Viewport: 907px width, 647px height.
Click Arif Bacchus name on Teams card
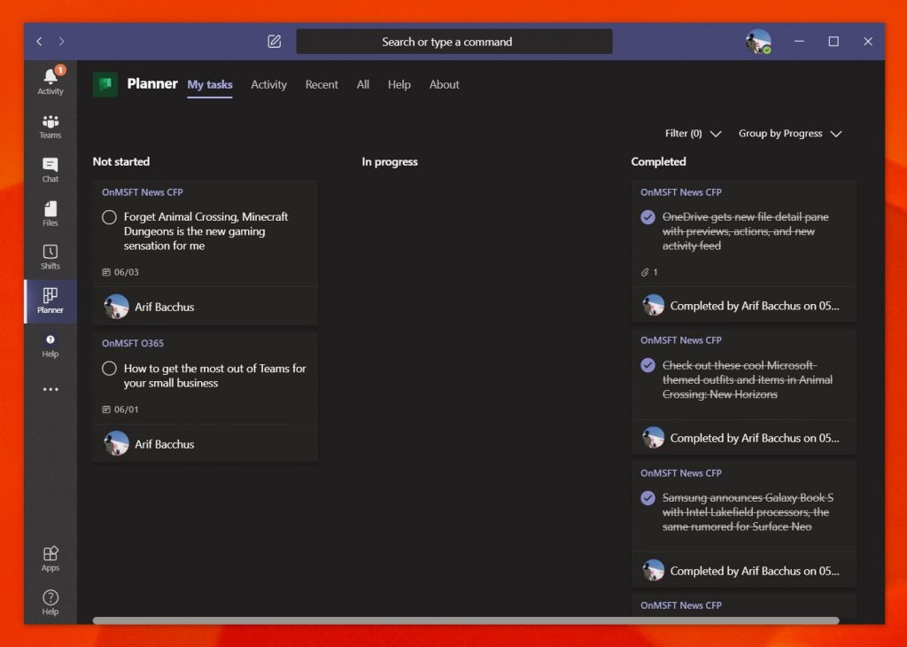[164, 444]
